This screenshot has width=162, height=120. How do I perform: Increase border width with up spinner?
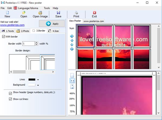click(x=37, y=43)
